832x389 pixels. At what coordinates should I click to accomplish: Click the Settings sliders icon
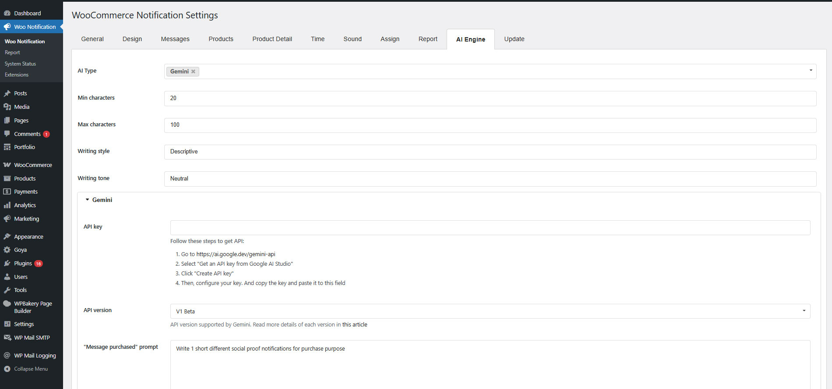click(x=7, y=324)
